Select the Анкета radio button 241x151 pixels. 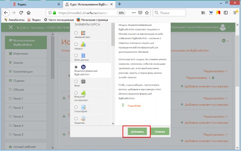point(76,44)
